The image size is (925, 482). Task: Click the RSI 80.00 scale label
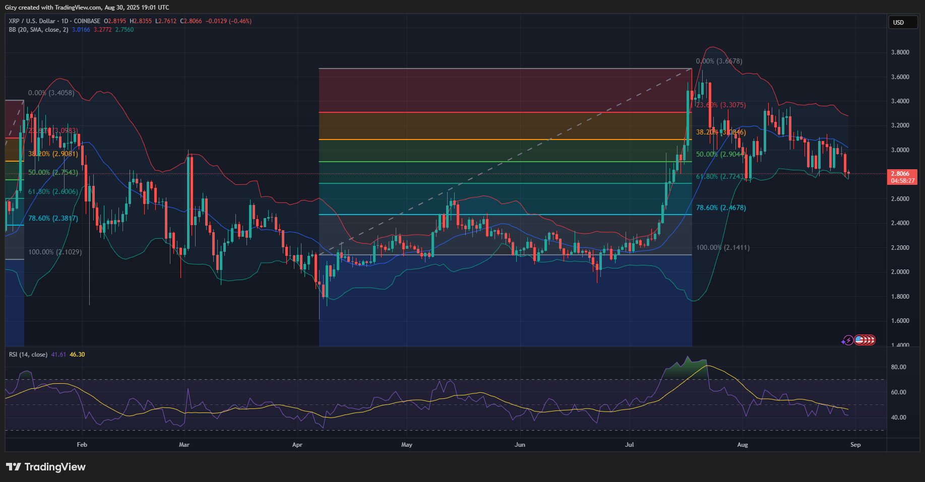point(898,367)
